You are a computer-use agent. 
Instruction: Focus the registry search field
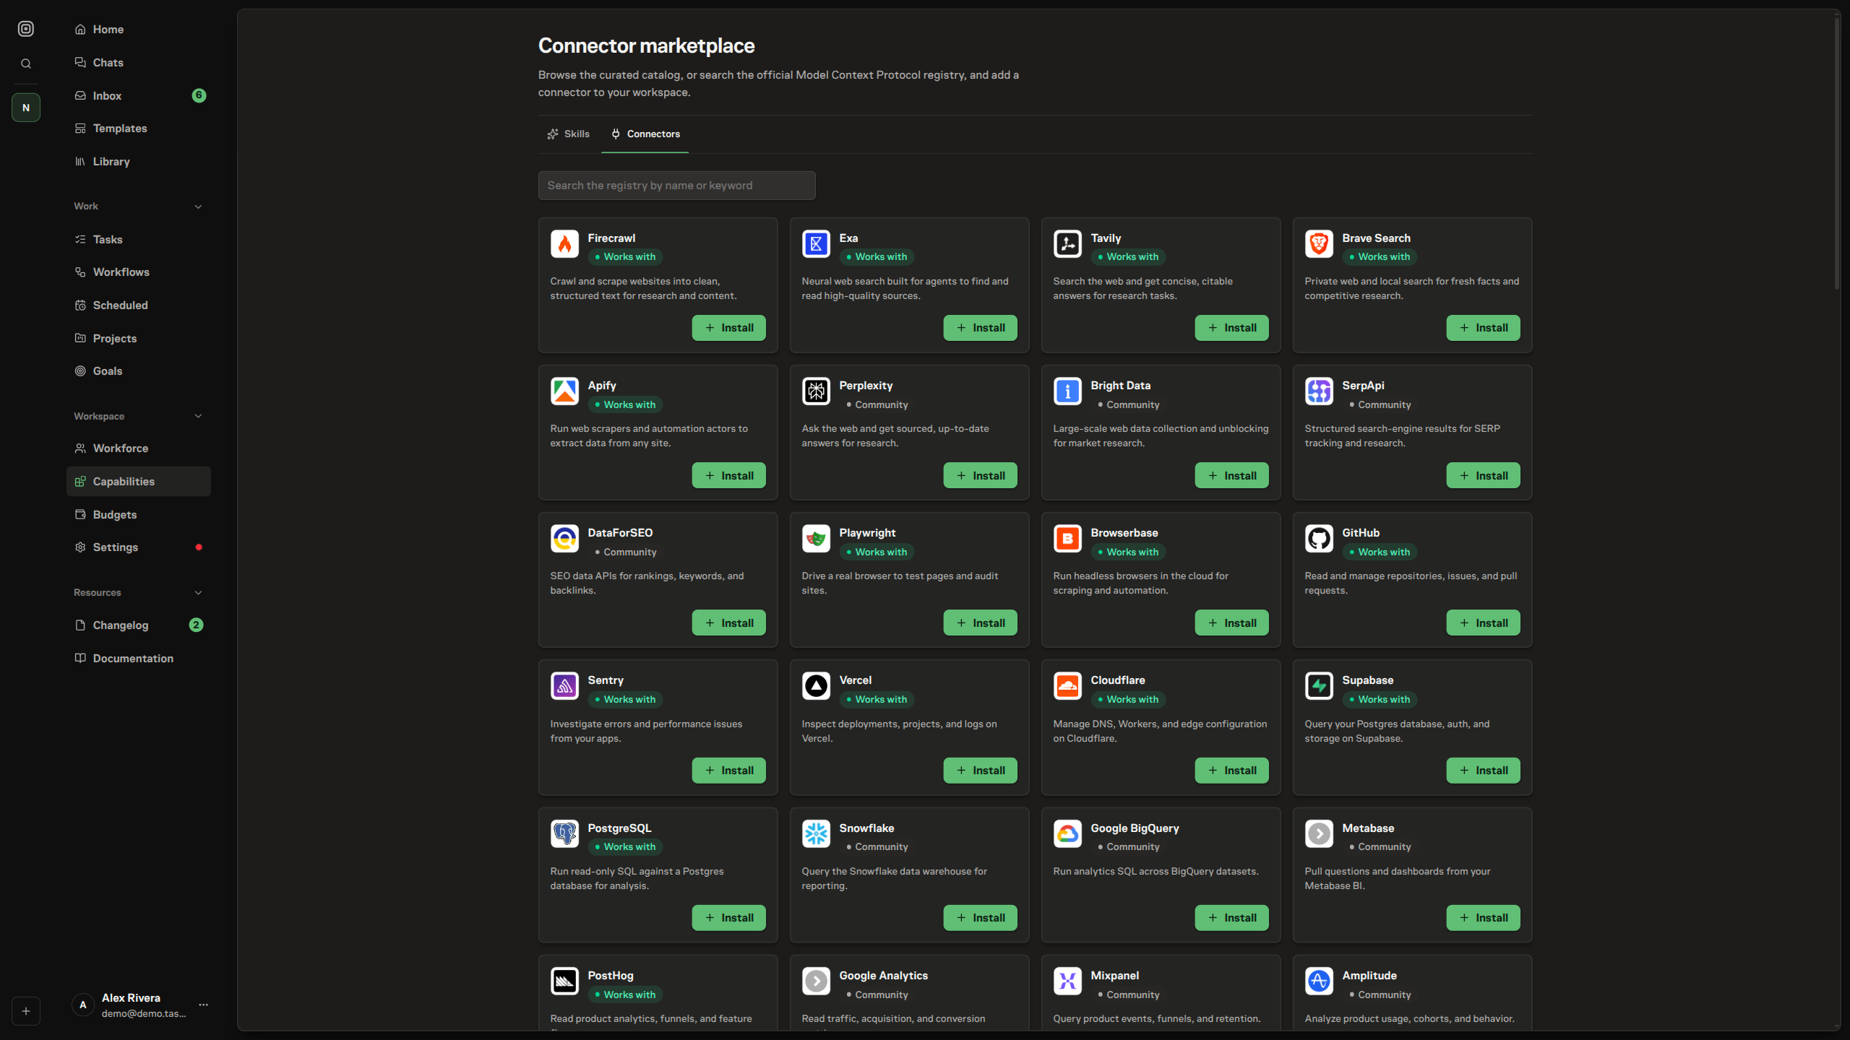[676, 186]
